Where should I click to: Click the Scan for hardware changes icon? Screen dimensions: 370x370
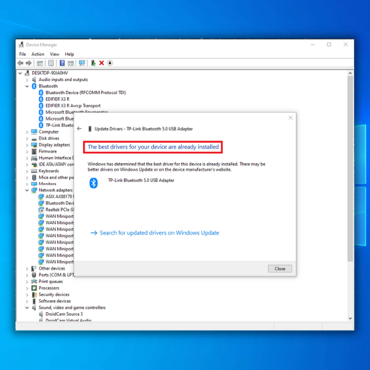pyautogui.click(x=82, y=63)
